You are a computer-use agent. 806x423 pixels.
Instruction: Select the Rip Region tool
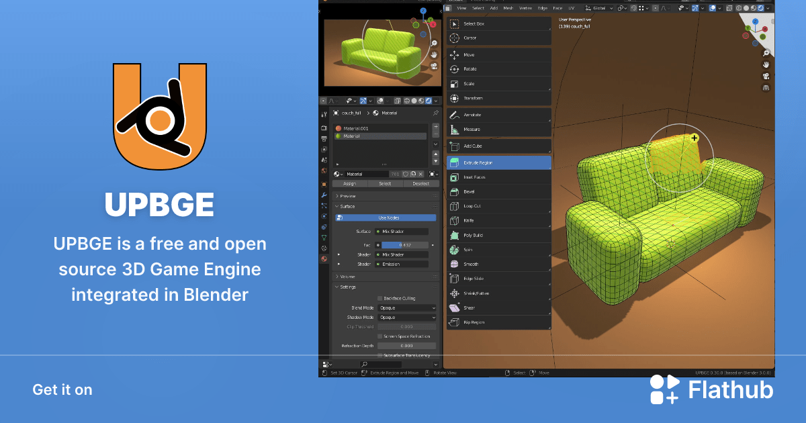pos(499,322)
